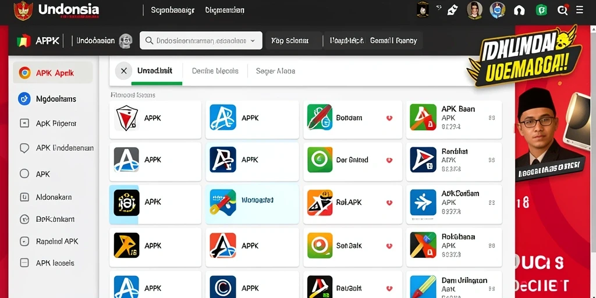Click the Motlogatal app icon
596x298 pixels.
[223, 203]
